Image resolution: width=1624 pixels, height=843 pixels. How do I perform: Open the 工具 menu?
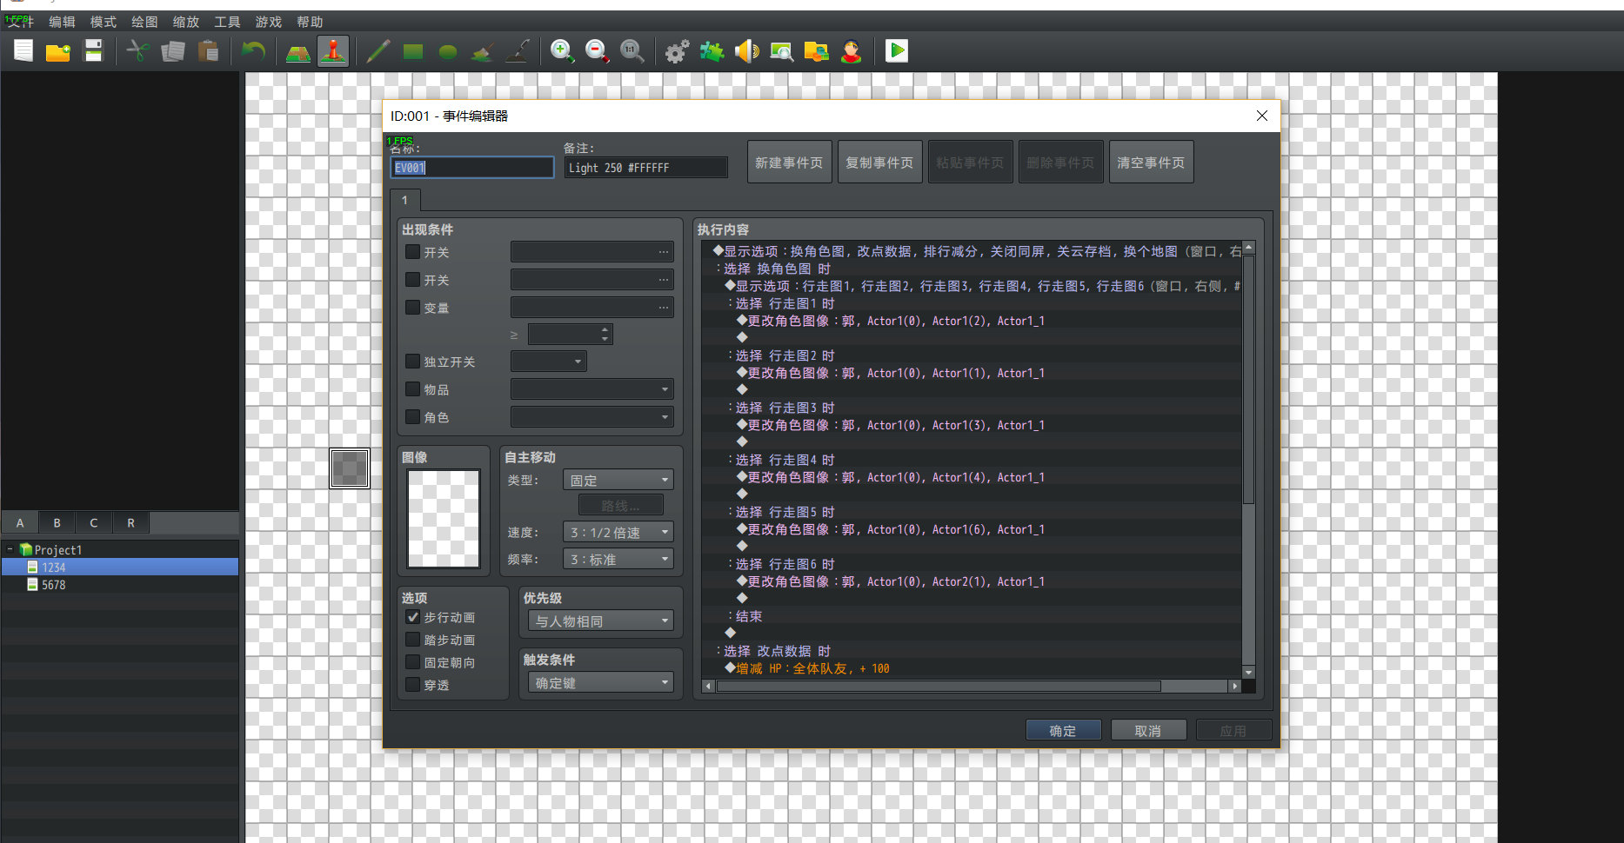pyautogui.click(x=227, y=22)
